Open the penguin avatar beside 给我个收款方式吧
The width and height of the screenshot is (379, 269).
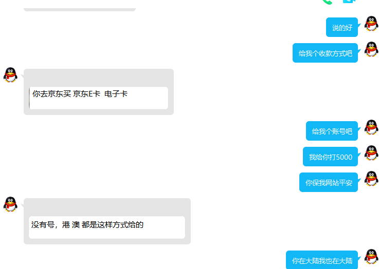pyautogui.click(x=371, y=49)
